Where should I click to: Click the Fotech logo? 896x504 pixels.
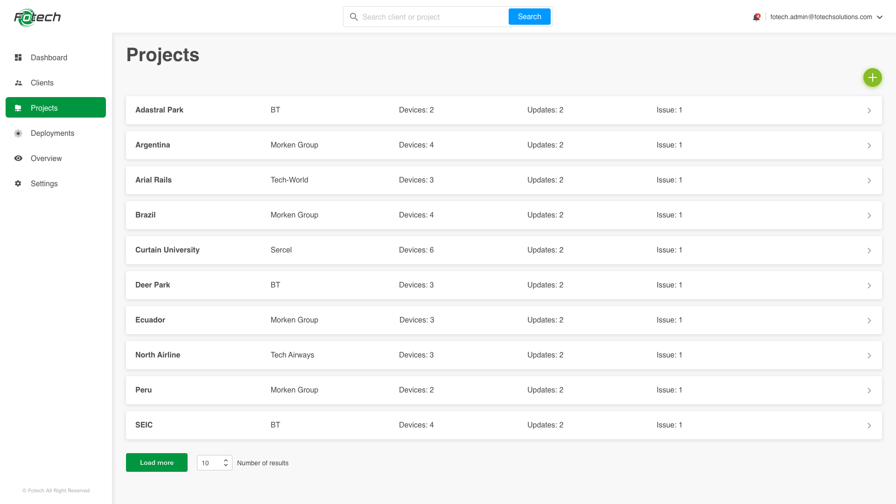click(x=37, y=17)
